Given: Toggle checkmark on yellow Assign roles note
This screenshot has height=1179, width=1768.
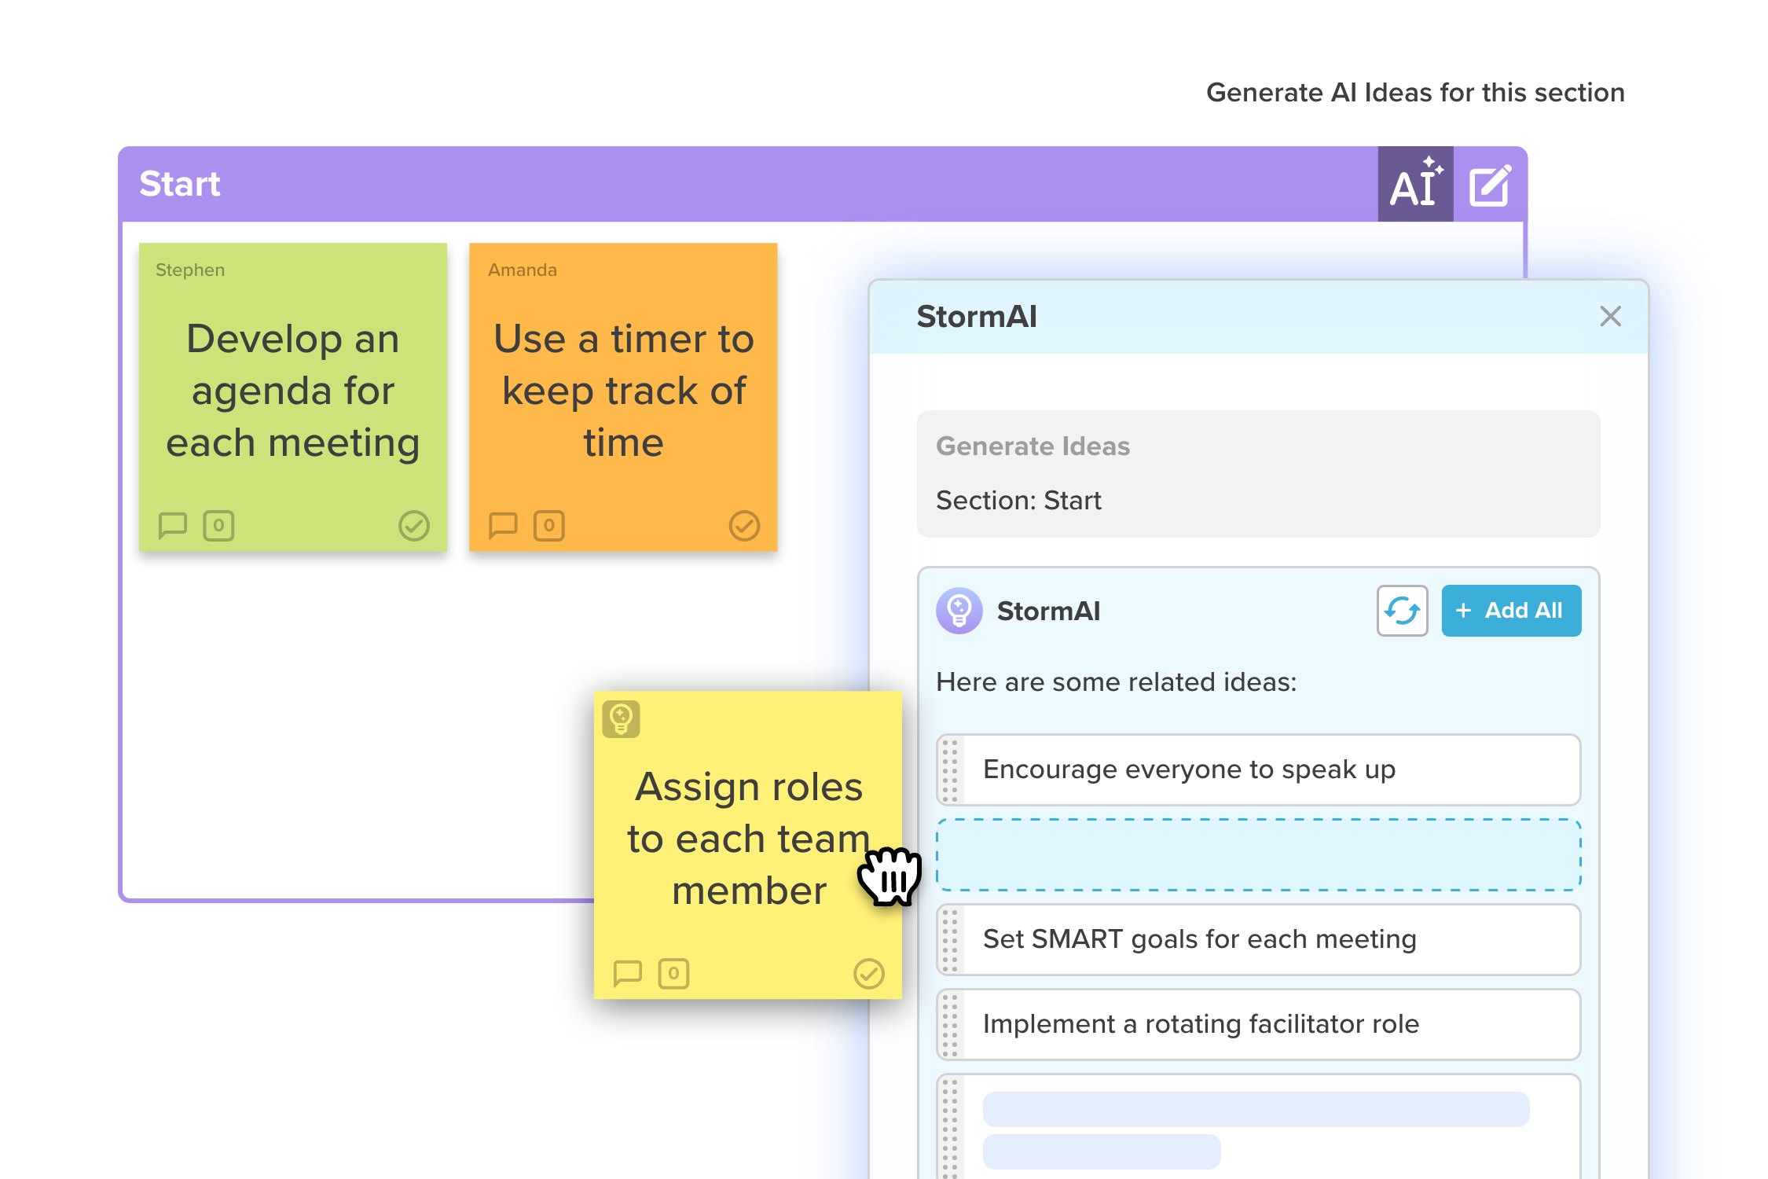Looking at the screenshot, I should (868, 973).
